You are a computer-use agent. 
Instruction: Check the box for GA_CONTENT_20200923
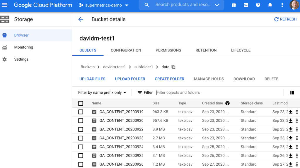[81, 138]
